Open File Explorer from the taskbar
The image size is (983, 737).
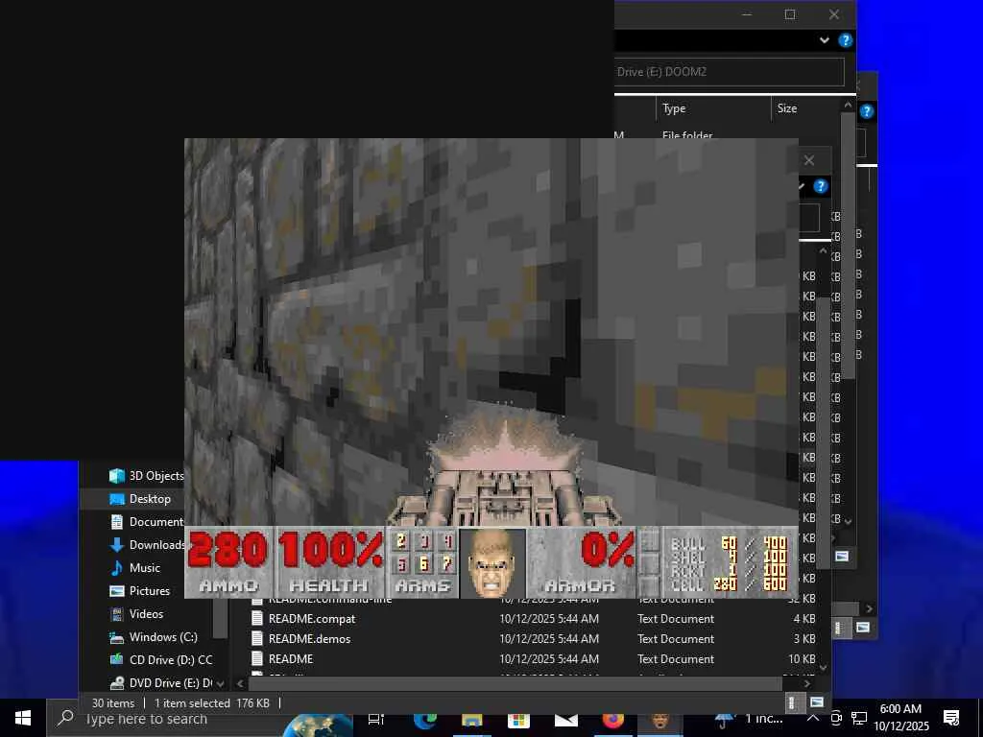[471, 722]
